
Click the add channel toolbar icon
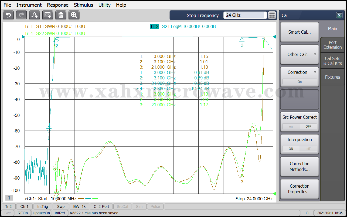tap(48, 15)
